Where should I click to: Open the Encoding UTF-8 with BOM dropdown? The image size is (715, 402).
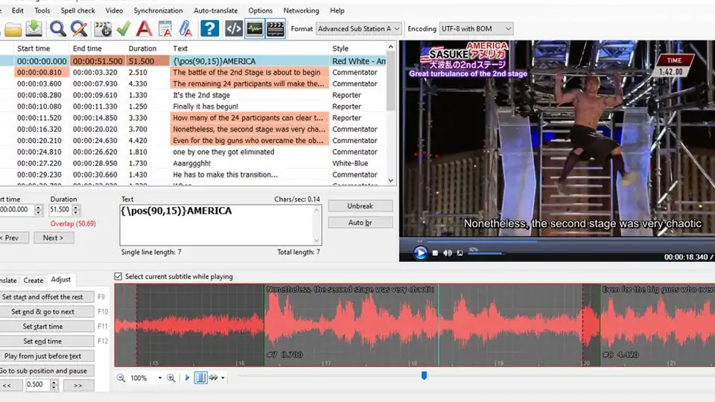476,29
